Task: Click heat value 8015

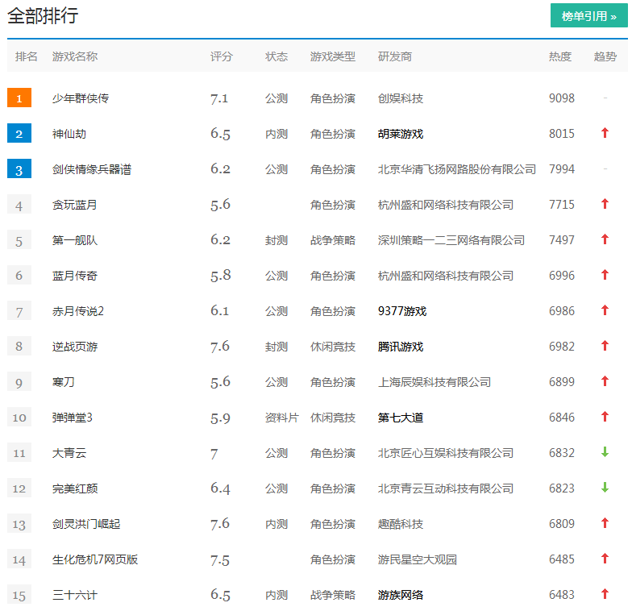Action: point(561,134)
